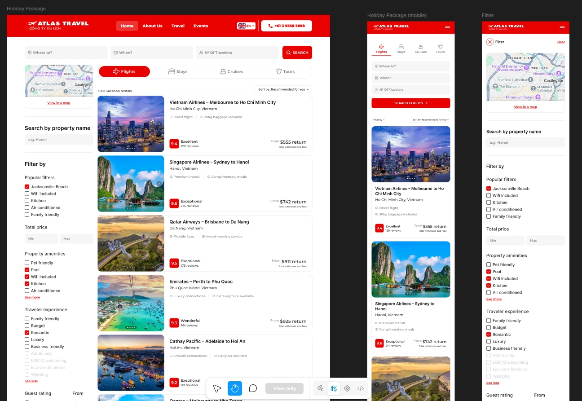
Task: Switch to the desktop Stays tab
Action: coord(178,71)
